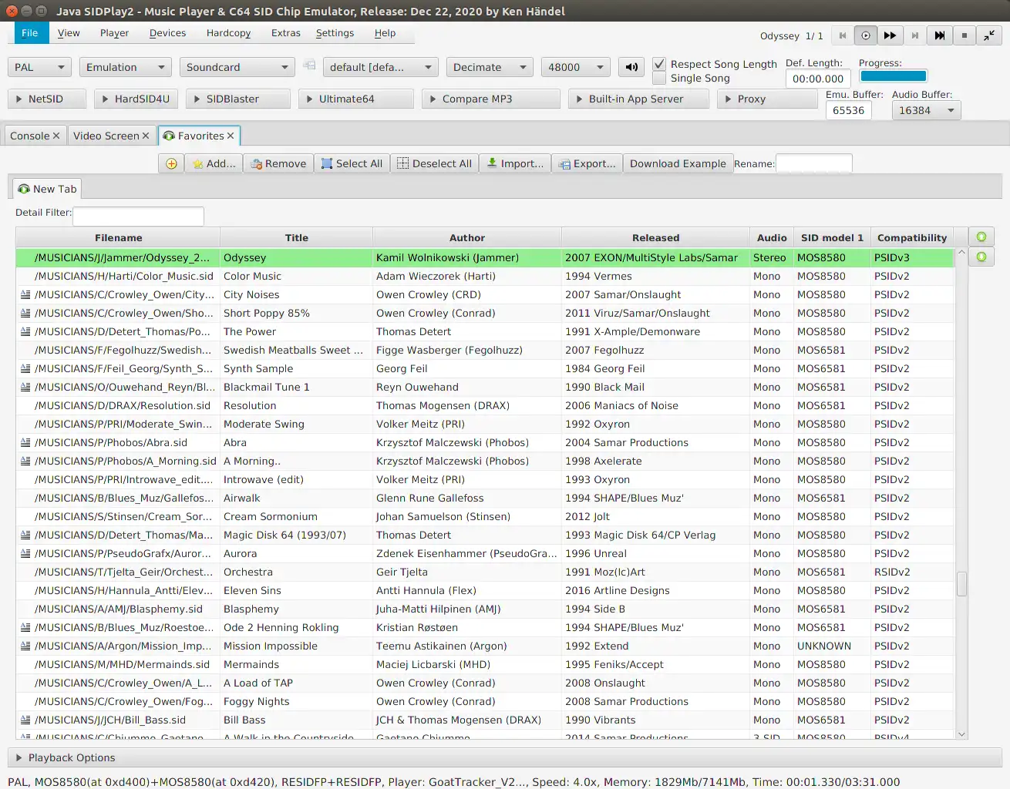Click the play/pause button in player controls
The width and height of the screenshot is (1010, 789).
point(866,35)
